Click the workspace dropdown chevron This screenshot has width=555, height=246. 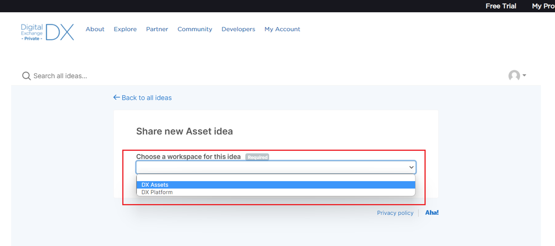tap(411, 167)
